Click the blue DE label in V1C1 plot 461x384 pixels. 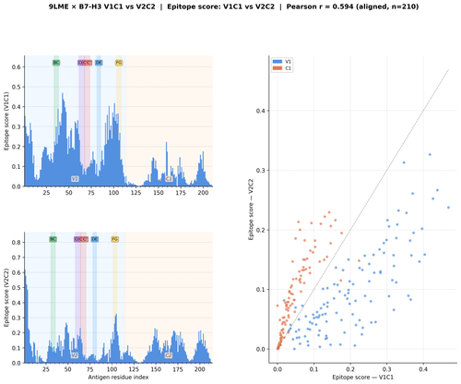pos(99,63)
